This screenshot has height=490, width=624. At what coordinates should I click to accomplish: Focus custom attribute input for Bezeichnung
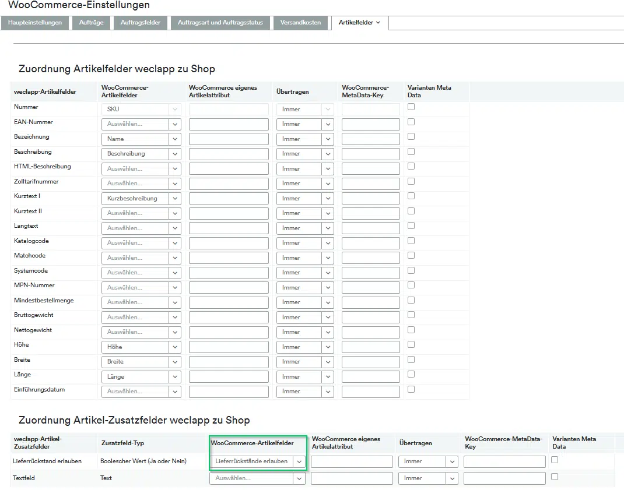(x=229, y=139)
